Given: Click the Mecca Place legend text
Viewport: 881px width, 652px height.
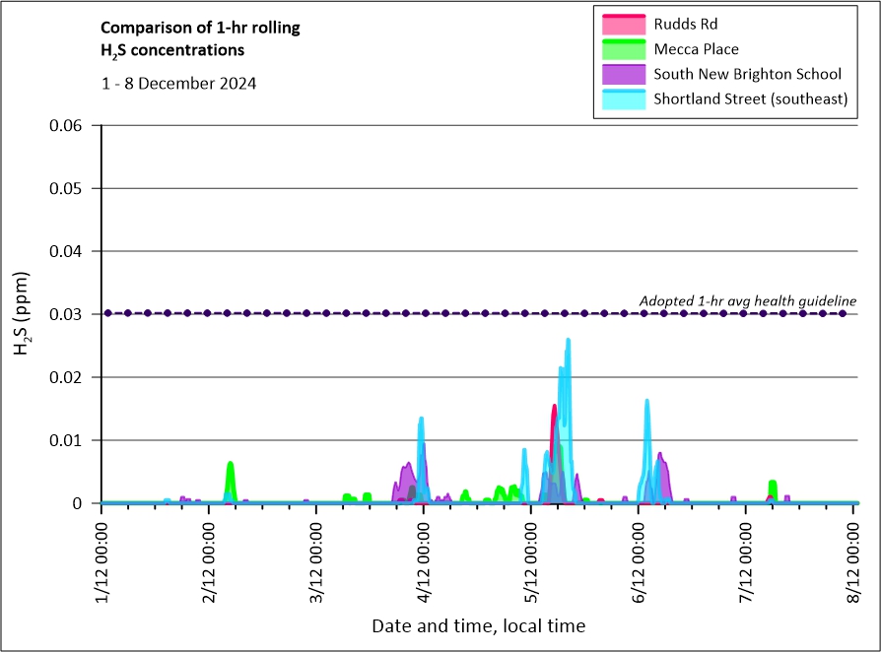Looking at the screenshot, I should pyautogui.click(x=696, y=49).
